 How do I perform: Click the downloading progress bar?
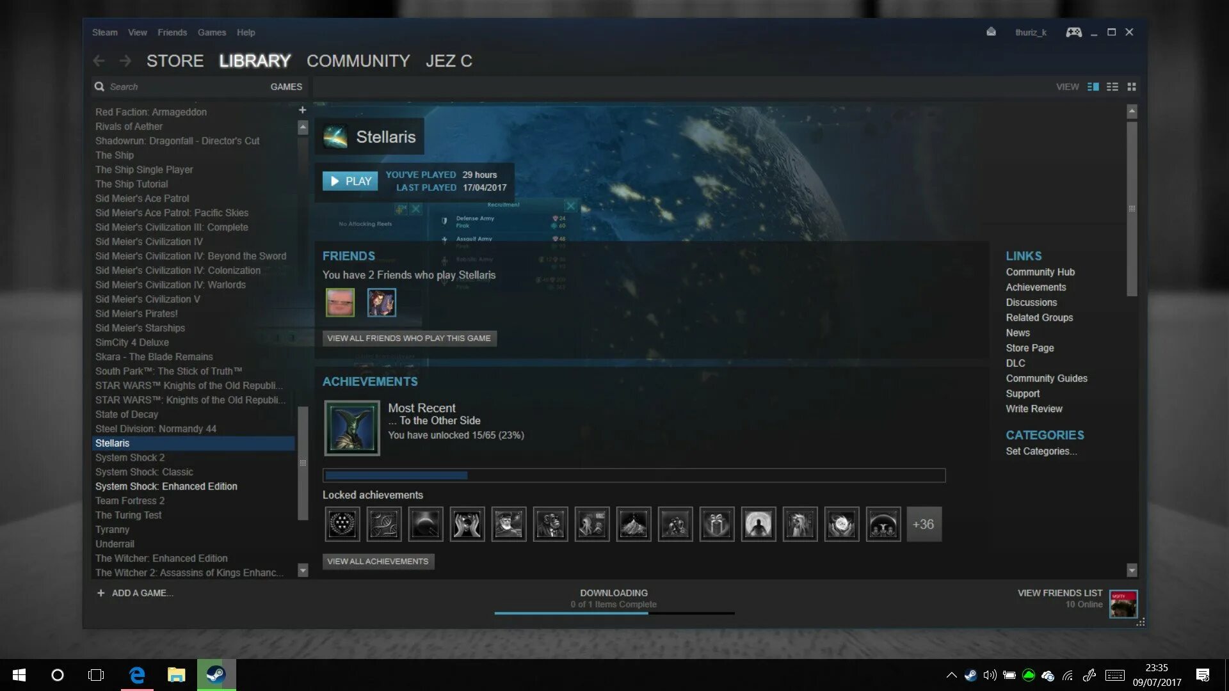(x=614, y=613)
